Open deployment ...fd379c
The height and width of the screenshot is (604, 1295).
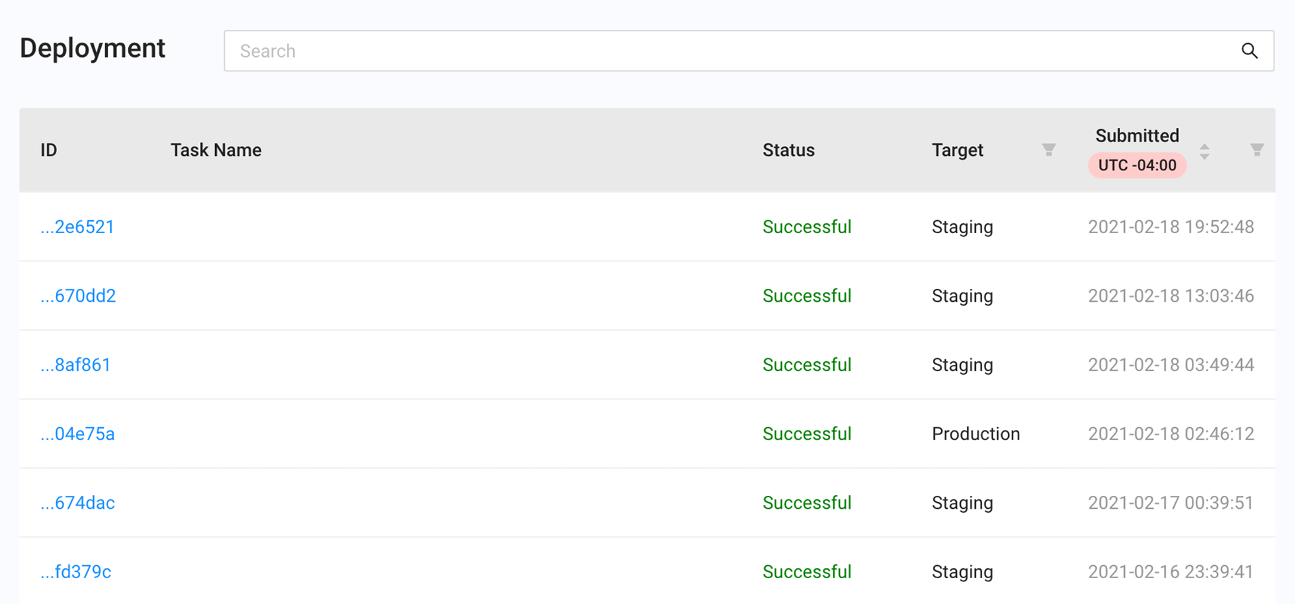coord(76,572)
